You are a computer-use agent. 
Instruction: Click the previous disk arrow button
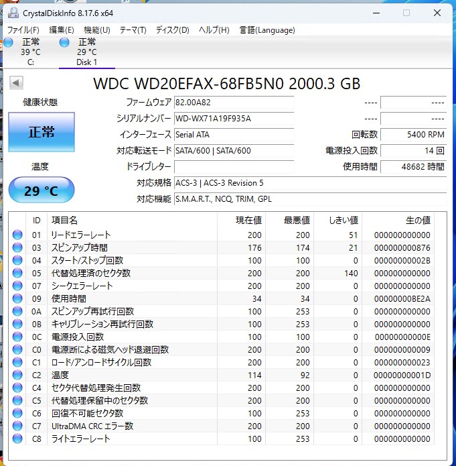[16, 83]
